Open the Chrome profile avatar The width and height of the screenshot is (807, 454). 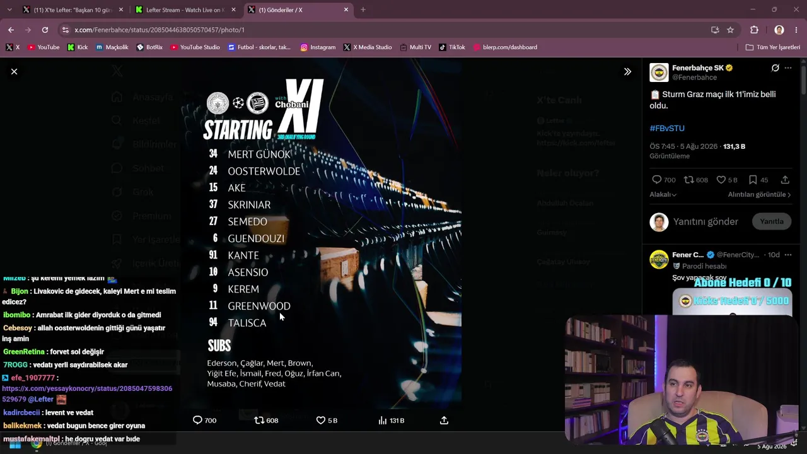click(779, 30)
